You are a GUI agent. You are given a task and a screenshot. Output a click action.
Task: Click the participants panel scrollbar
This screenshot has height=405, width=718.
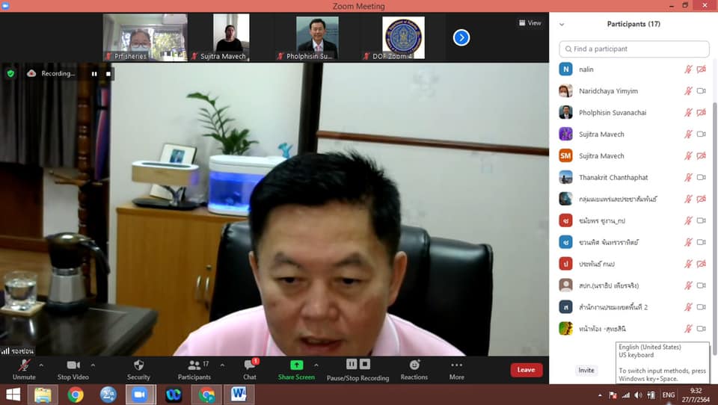pos(715,228)
